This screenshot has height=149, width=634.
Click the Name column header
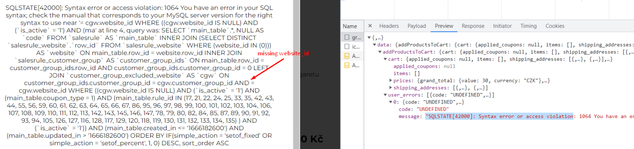[350, 26]
